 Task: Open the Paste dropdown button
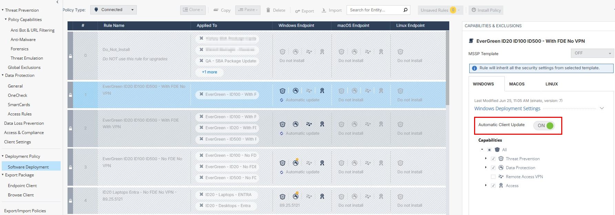(248, 10)
